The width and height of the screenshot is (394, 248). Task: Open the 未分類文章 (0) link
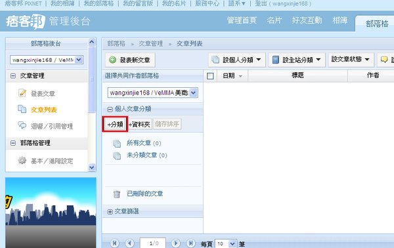click(x=146, y=155)
